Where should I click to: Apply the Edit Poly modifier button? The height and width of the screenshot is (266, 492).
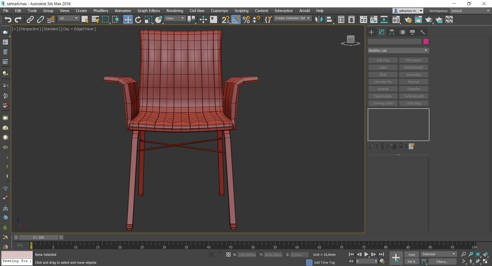tap(383, 60)
